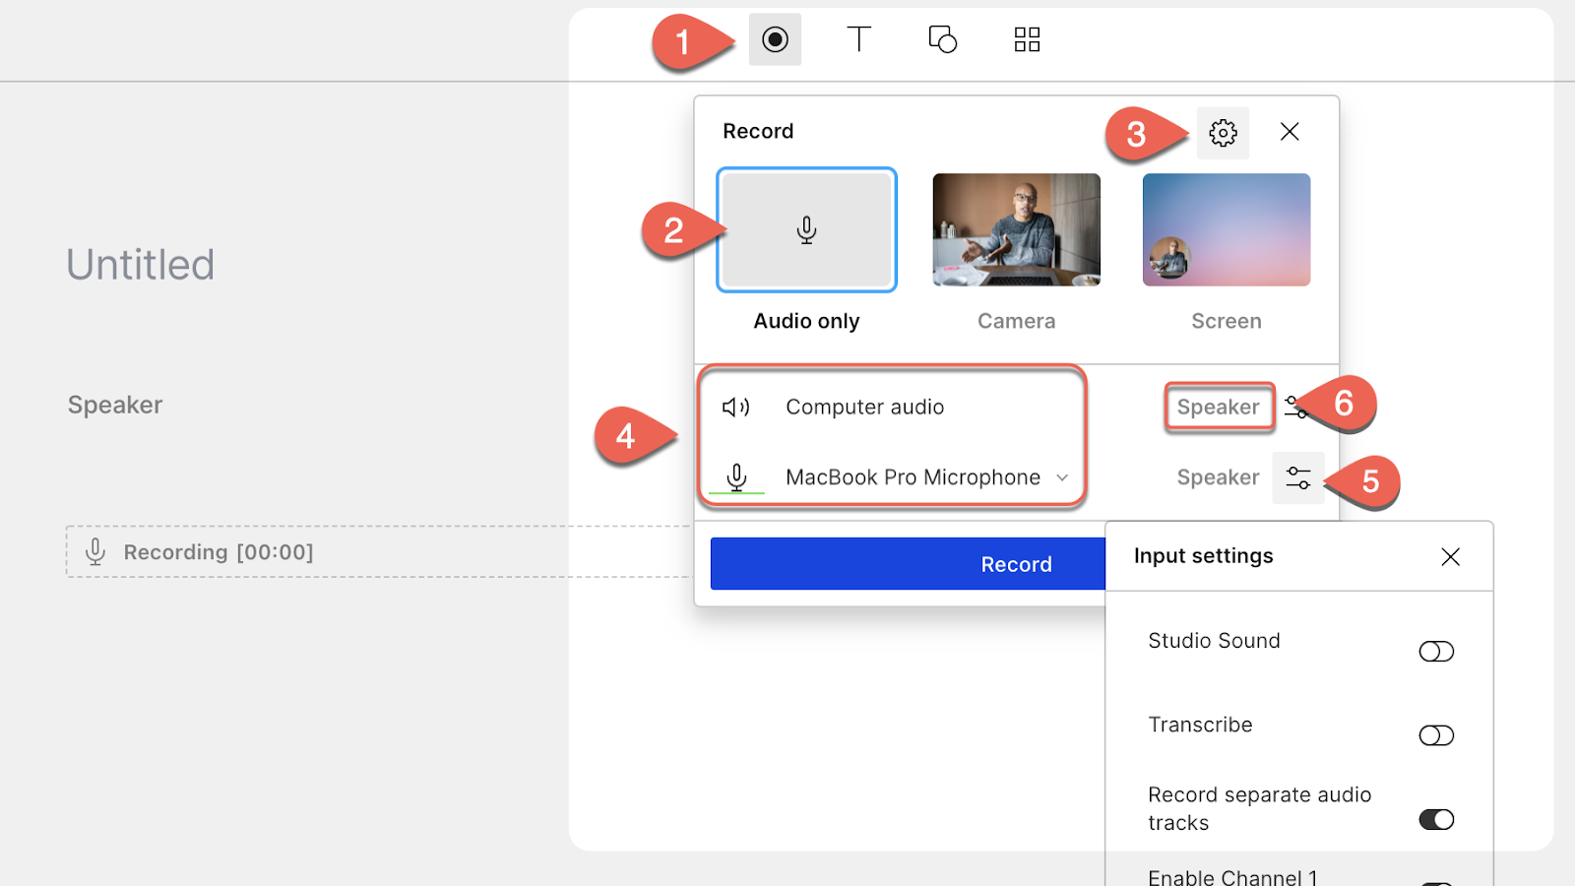Image resolution: width=1575 pixels, height=886 pixels.
Task: Open the recording settings gear
Action: [x=1223, y=132]
